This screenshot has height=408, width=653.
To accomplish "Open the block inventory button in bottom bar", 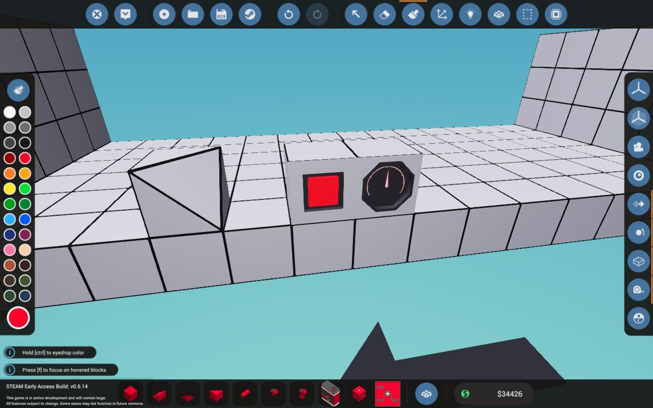I will [426, 394].
